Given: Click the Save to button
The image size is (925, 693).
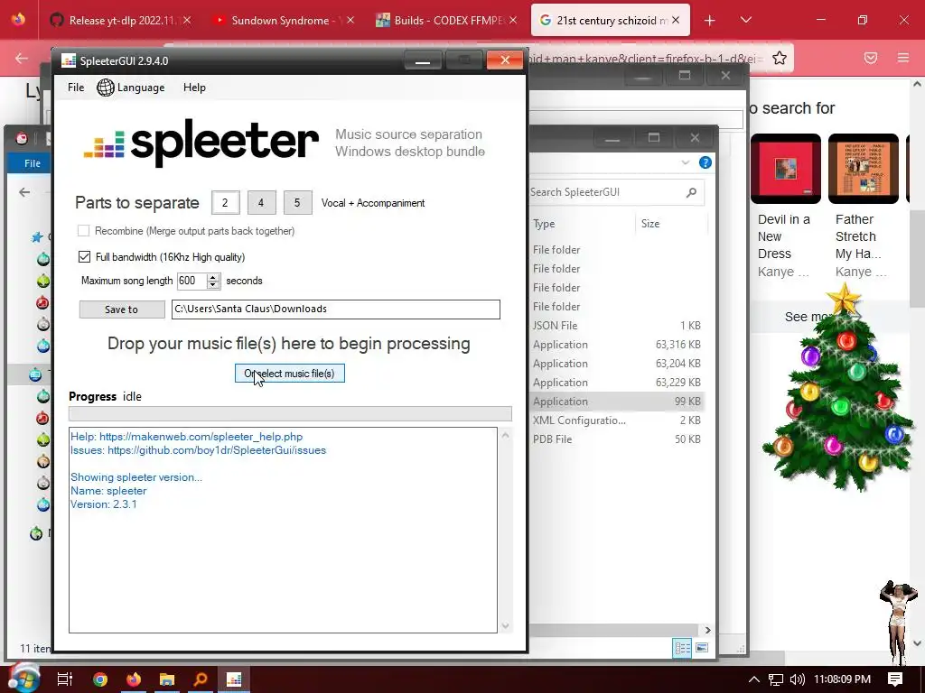Looking at the screenshot, I should pos(122,310).
